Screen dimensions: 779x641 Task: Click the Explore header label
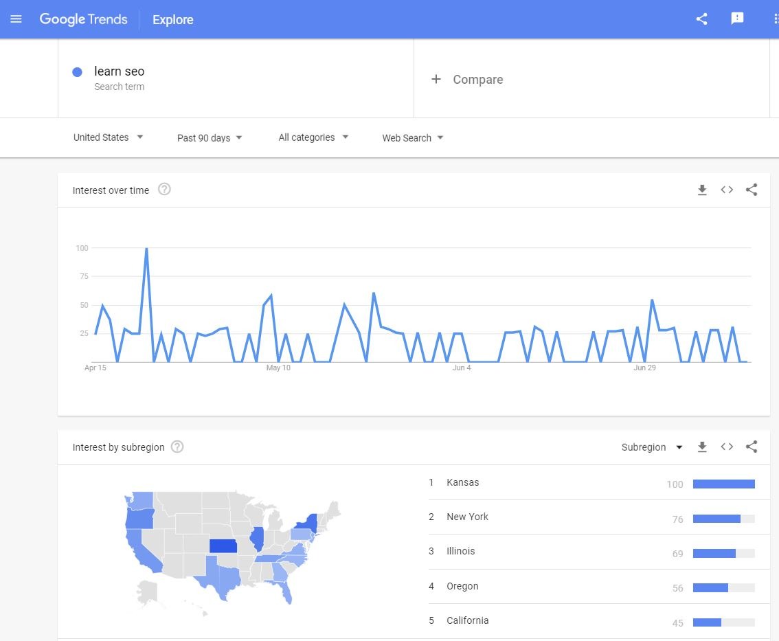click(173, 20)
